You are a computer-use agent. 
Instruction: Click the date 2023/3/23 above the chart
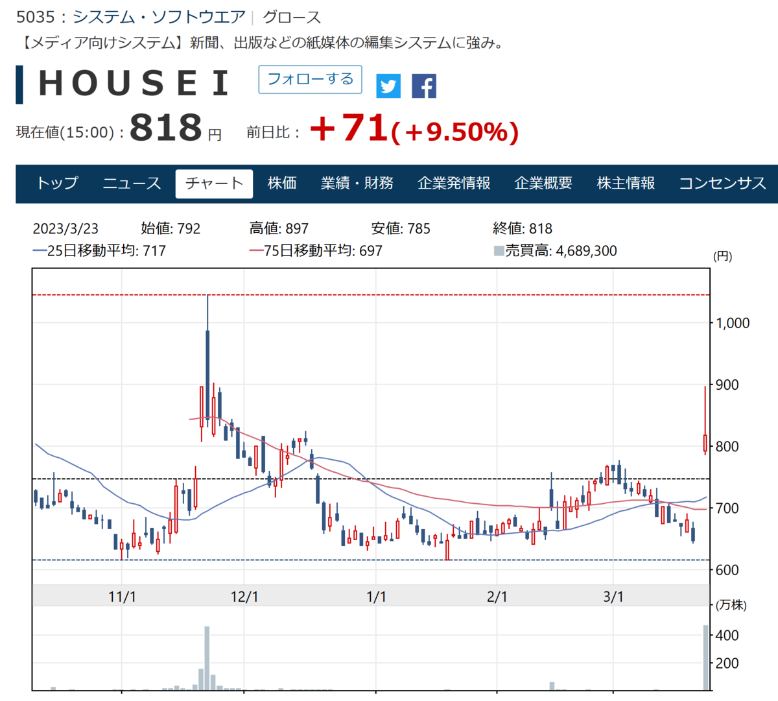tap(65, 229)
